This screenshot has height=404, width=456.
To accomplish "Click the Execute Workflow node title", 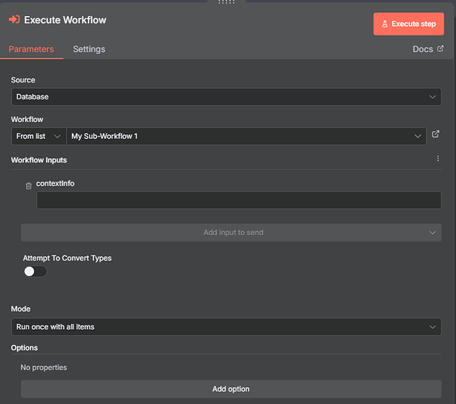I will 65,20.
